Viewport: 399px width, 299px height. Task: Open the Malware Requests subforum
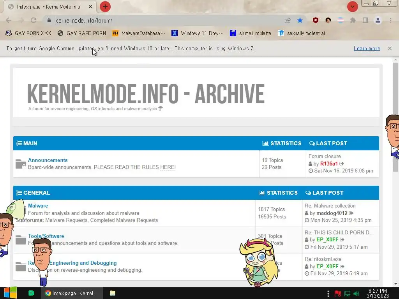coord(66,220)
